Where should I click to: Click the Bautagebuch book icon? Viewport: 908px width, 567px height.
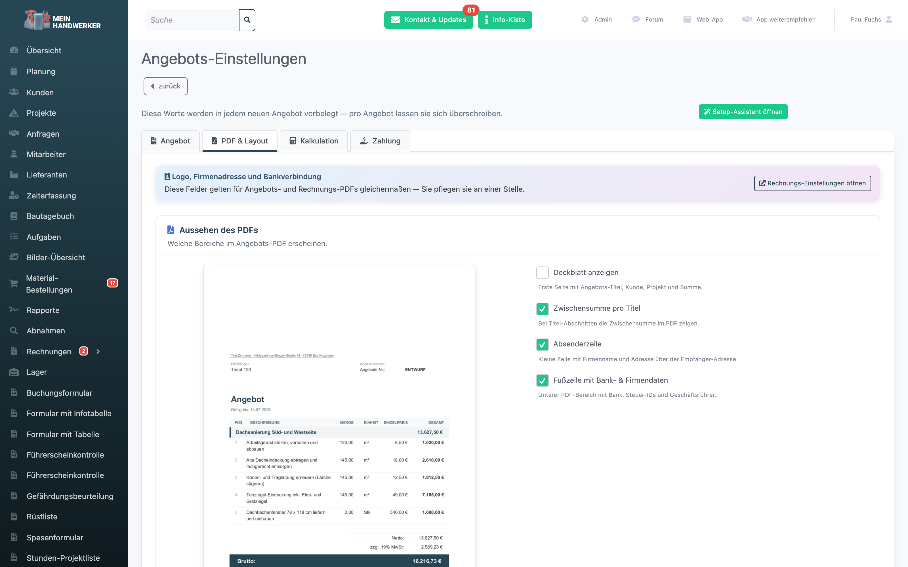click(x=14, y=216)
